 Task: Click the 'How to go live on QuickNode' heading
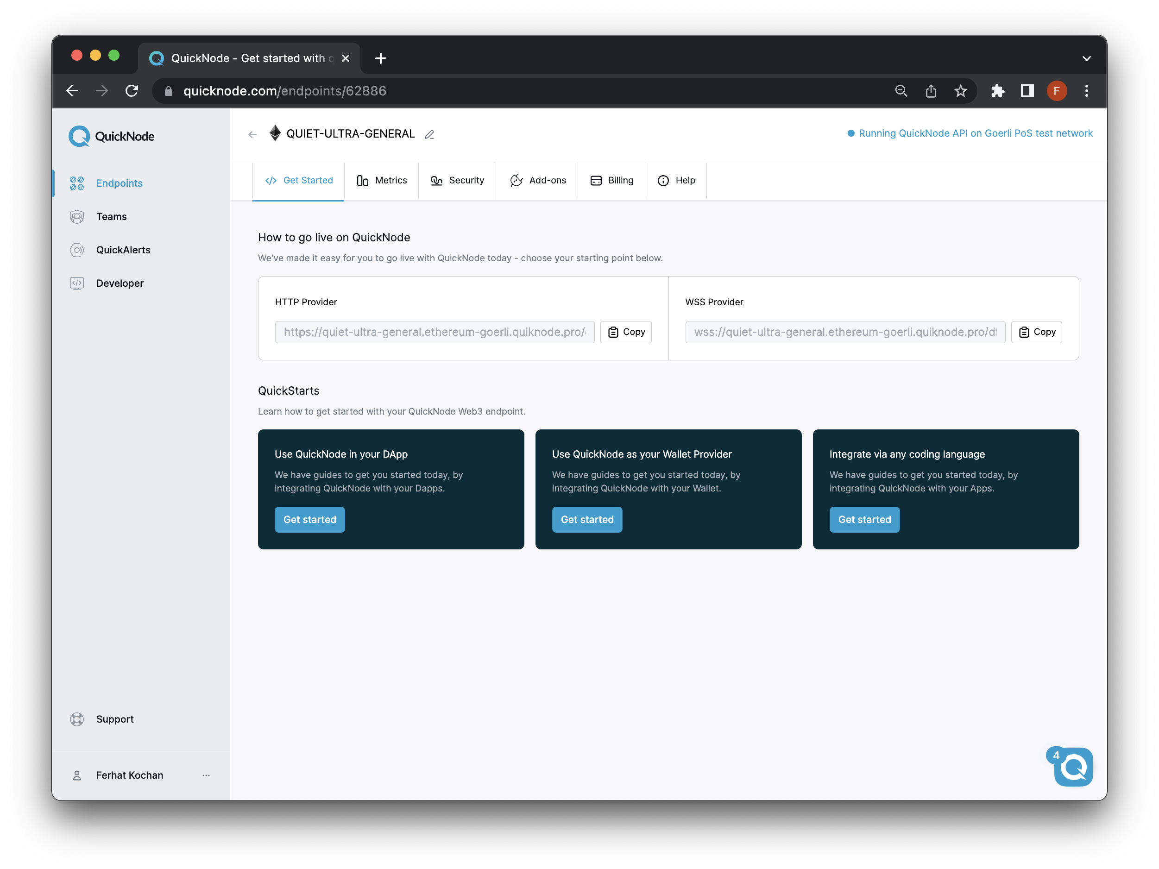[334, 237]
